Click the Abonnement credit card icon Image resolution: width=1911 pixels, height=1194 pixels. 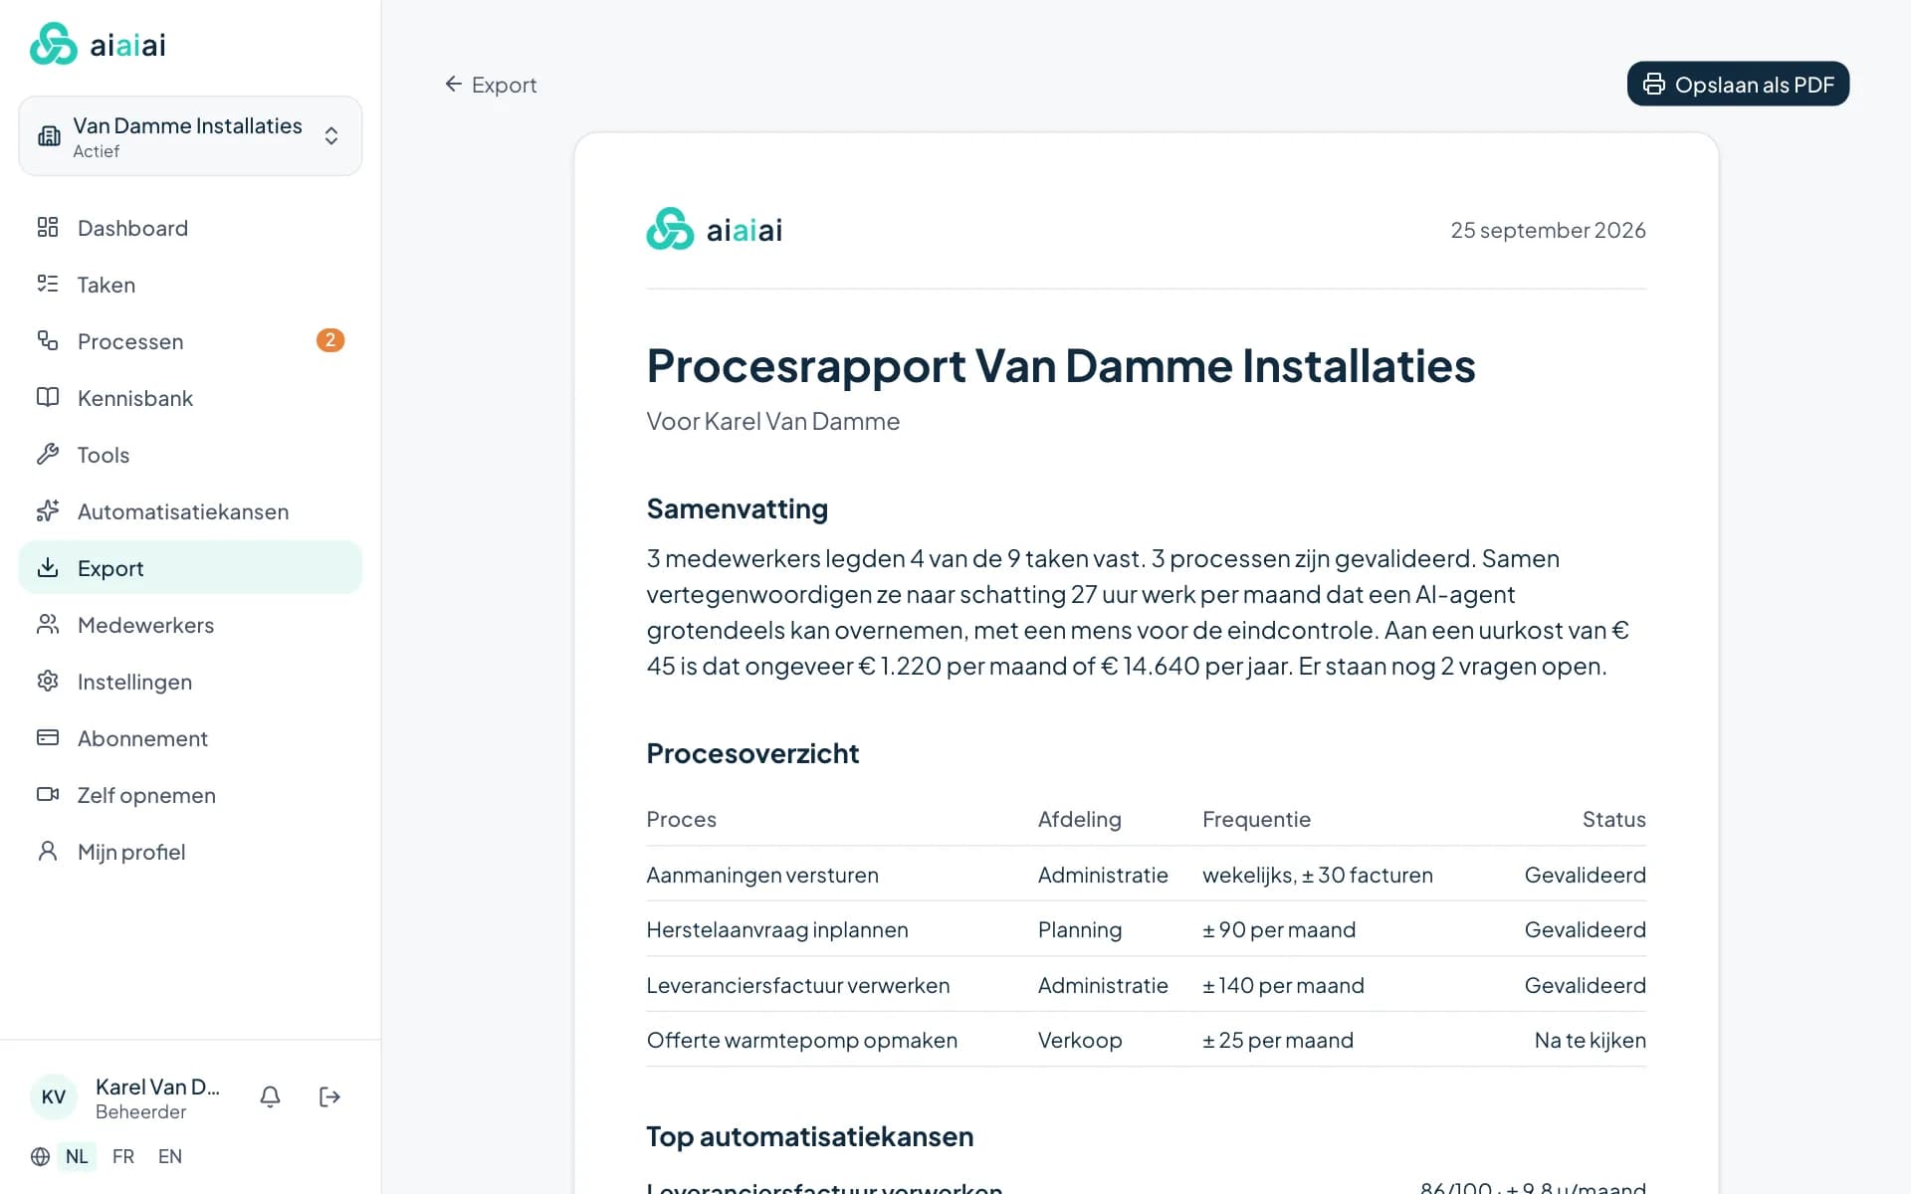[x=48, y=738]
